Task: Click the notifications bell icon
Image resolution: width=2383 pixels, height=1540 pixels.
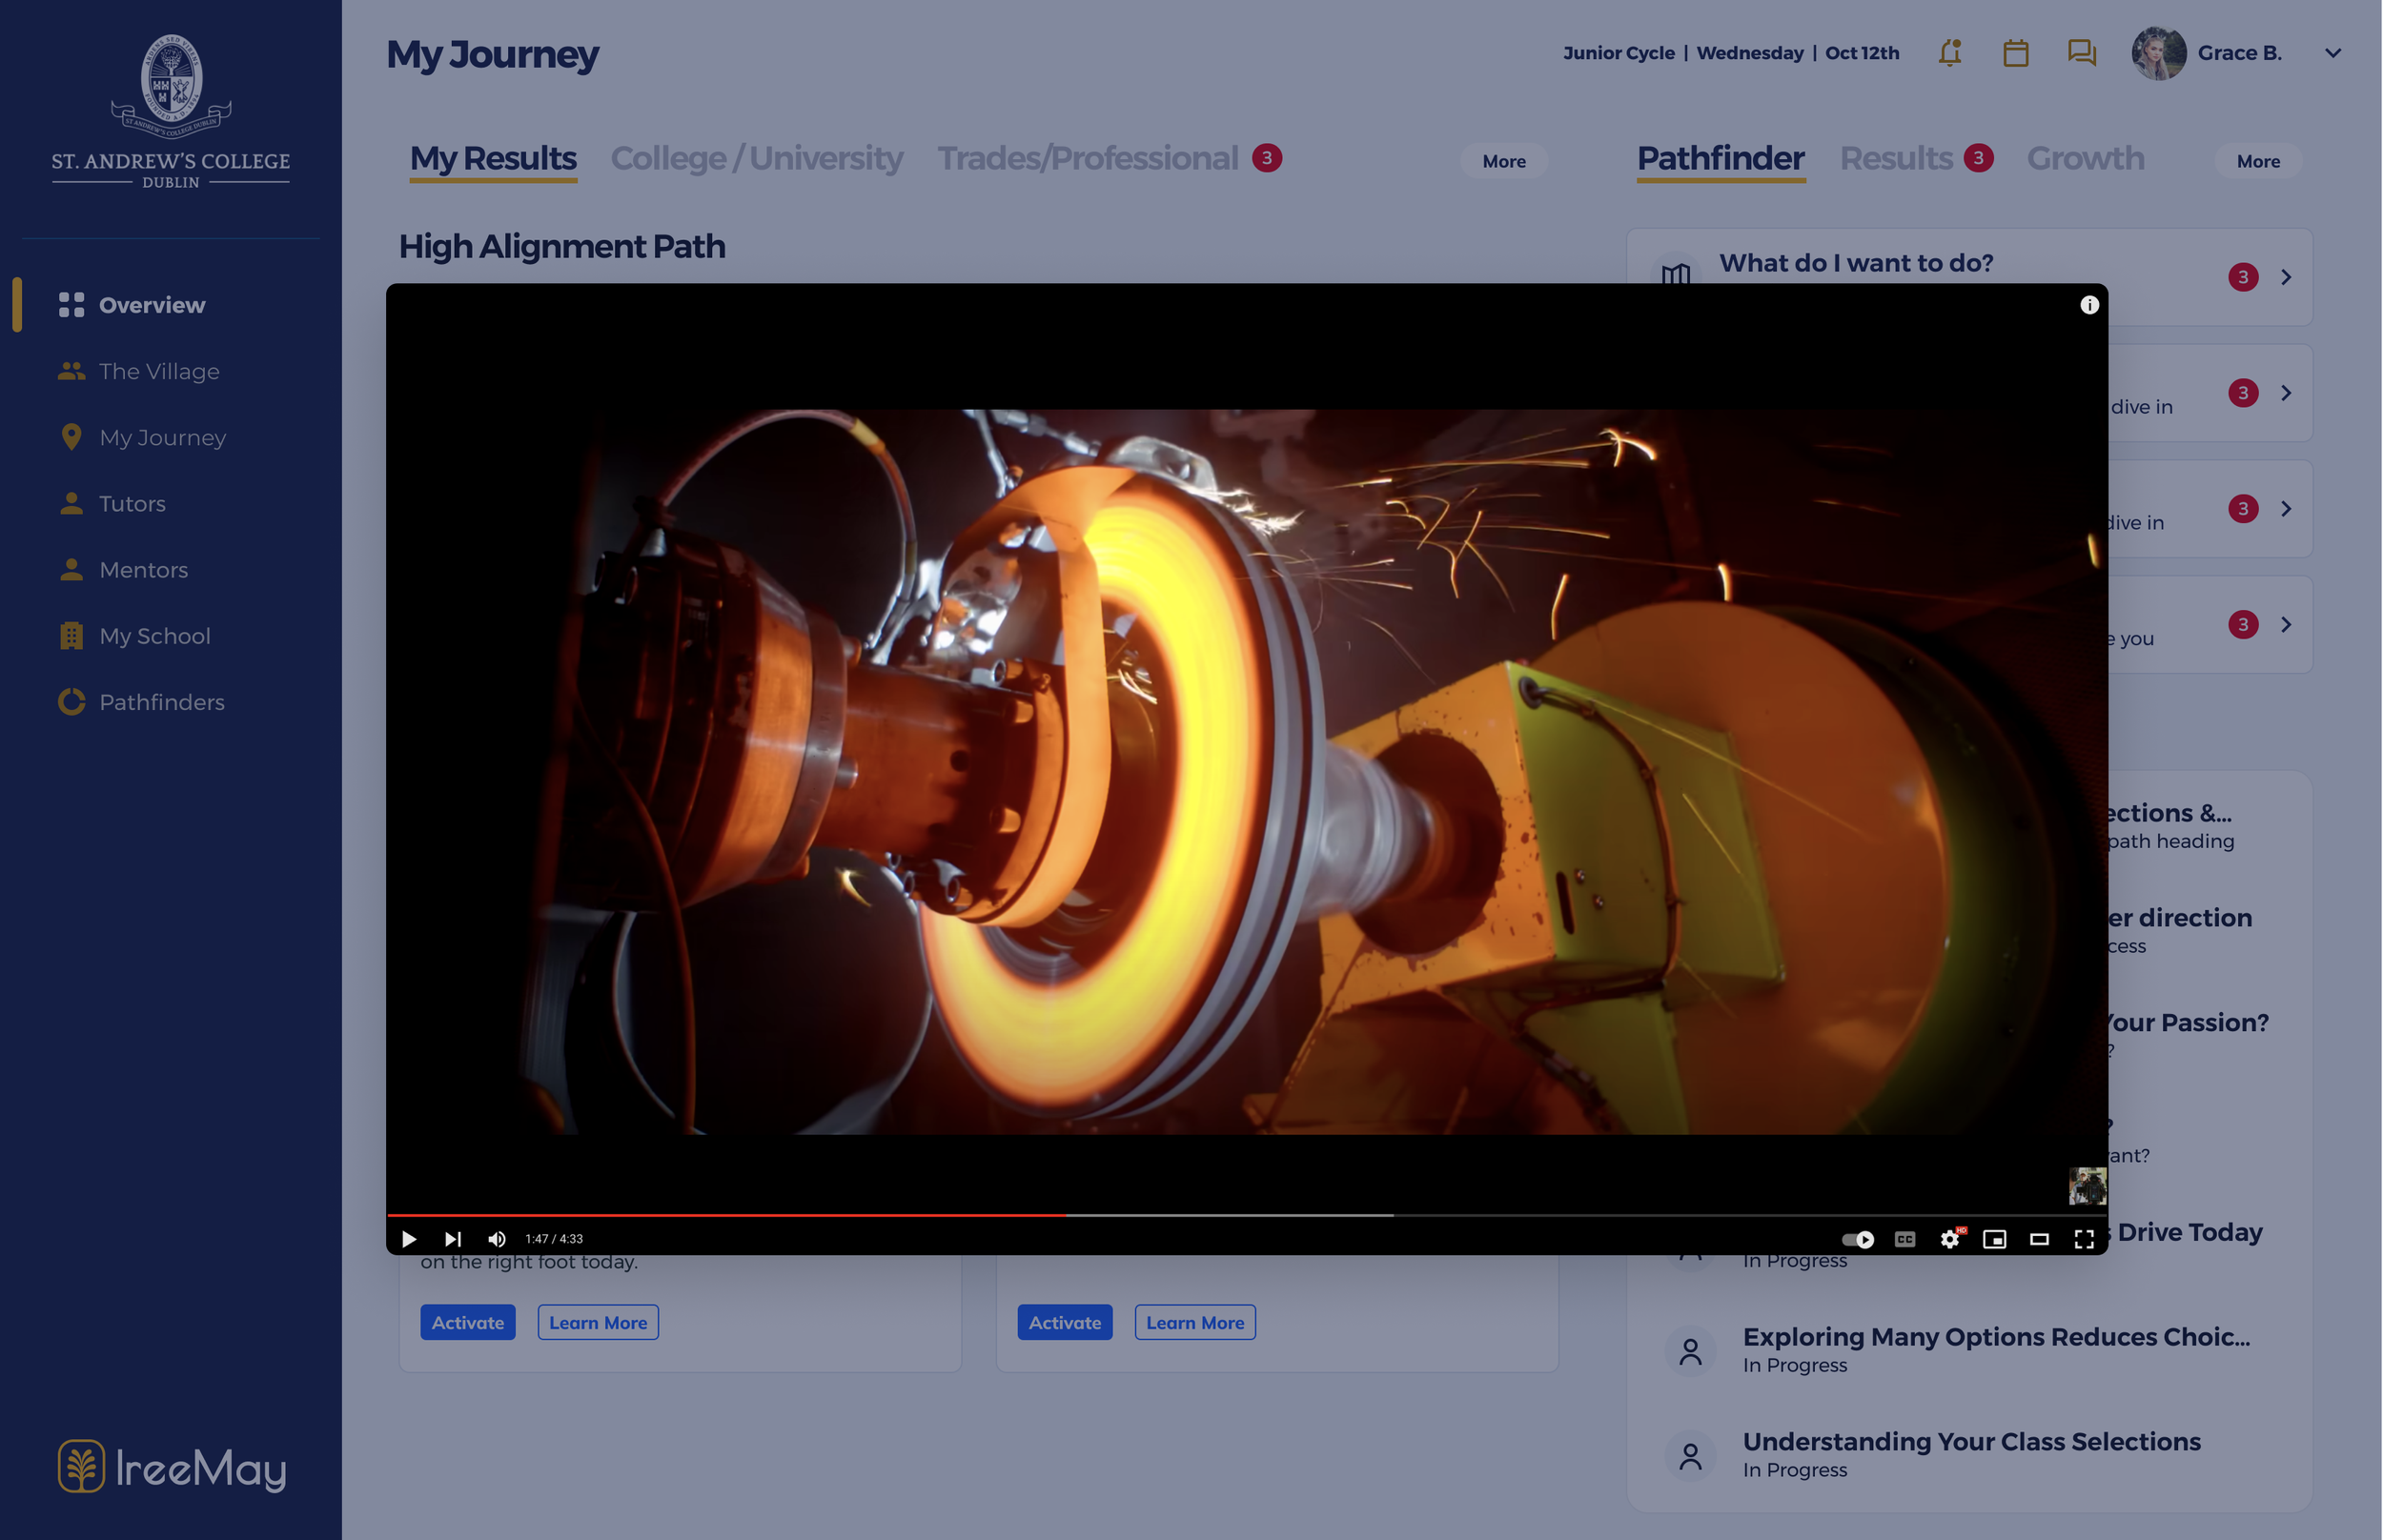Action: (x=1949, y=53)
